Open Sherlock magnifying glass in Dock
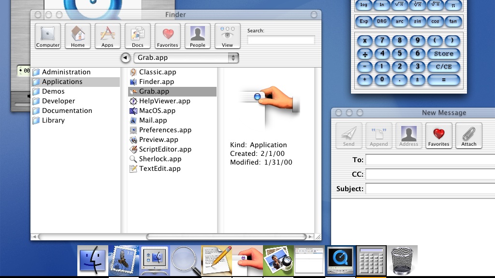Image resolution: width=495 pixels, height=278 pixels. (186, 261)
